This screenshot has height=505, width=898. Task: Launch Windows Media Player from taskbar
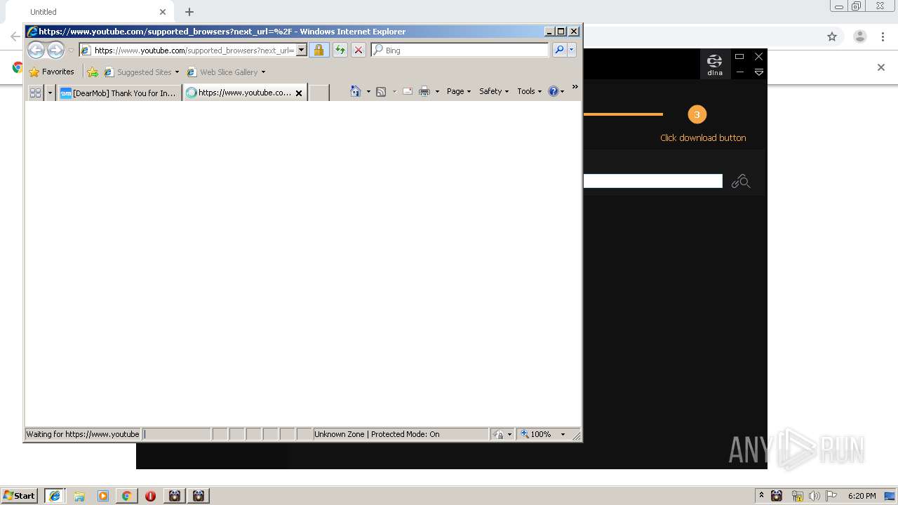[103, 496]
